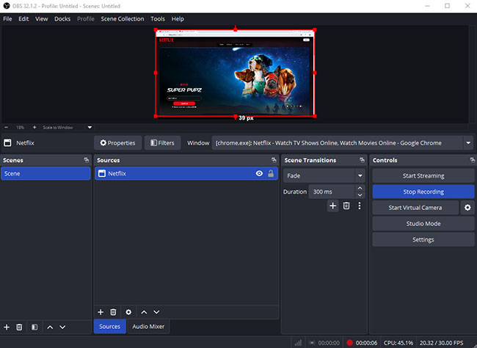The width and height of the screenshot is (477, 348).
Task: Delete selected source with trash icon
Action: pyautogui.click(x=113, y=312)
